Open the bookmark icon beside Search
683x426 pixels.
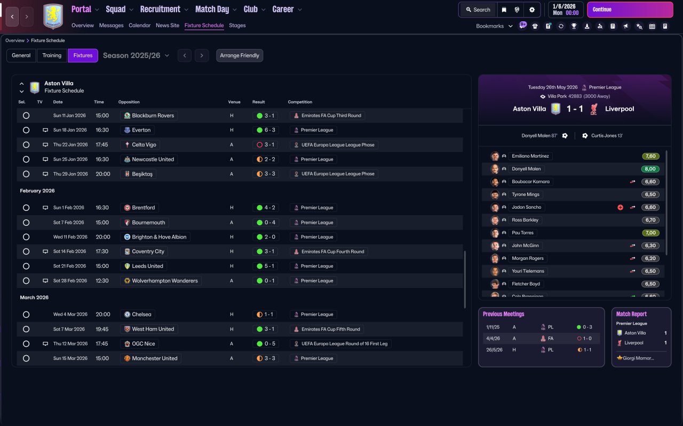coord(504,10)
